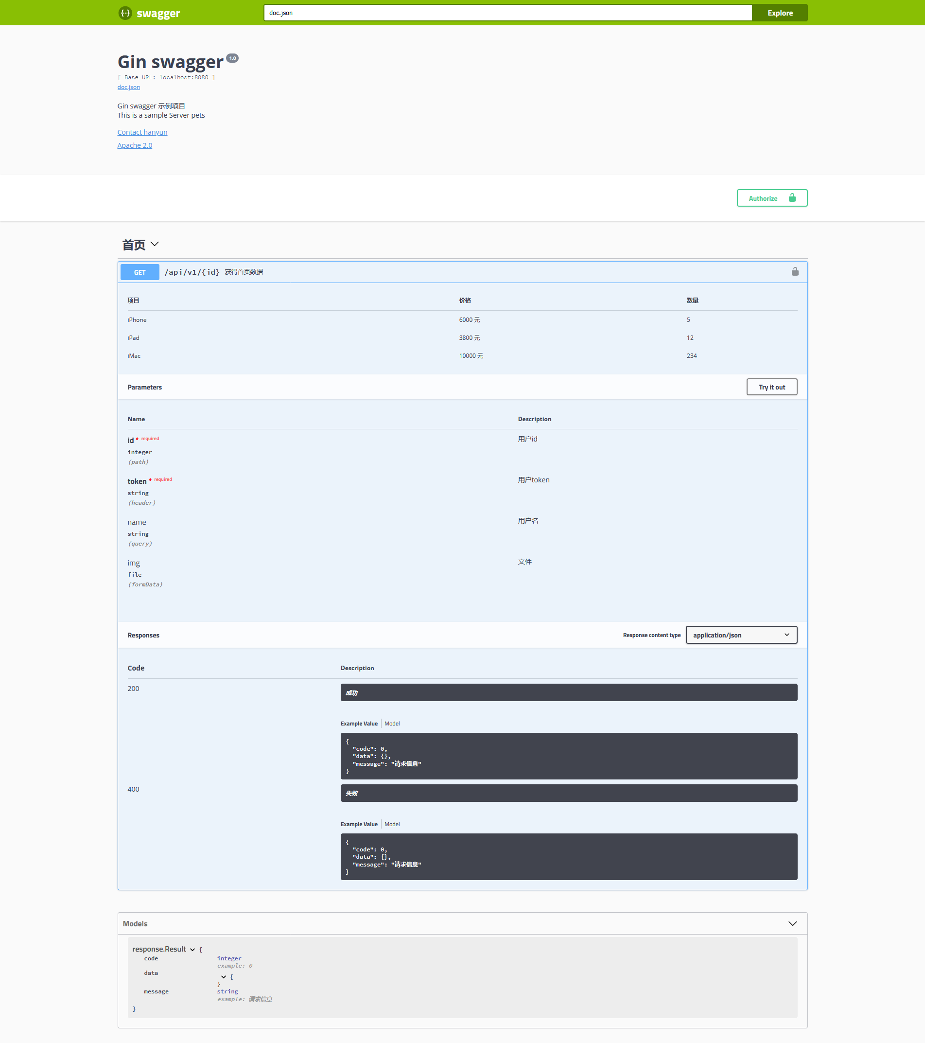Click the id parameter name
This screenshot has height=1043, width=925.
[x=131, y=441]
